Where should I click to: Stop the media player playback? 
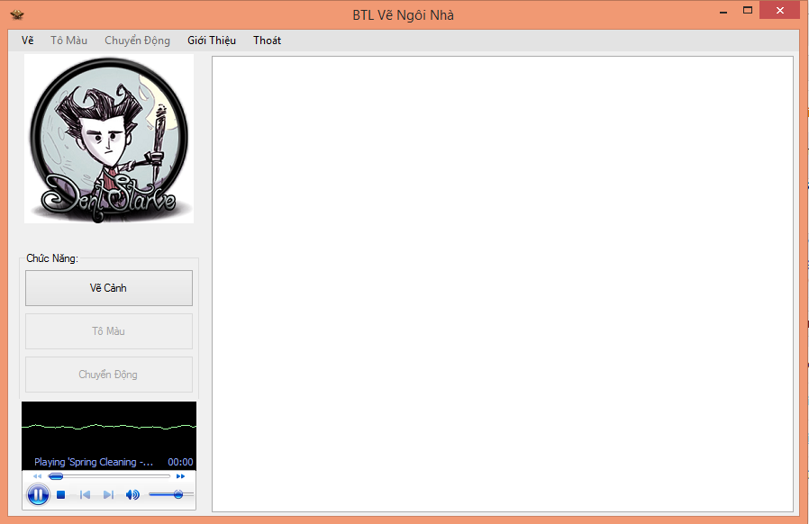61,494
